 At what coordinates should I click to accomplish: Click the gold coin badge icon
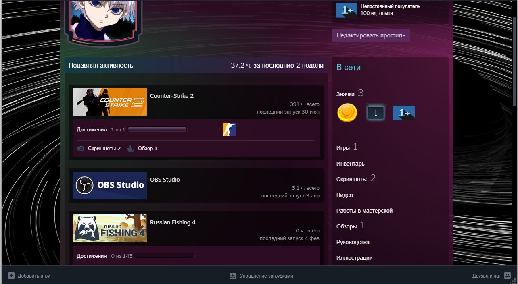pos(347,113)
